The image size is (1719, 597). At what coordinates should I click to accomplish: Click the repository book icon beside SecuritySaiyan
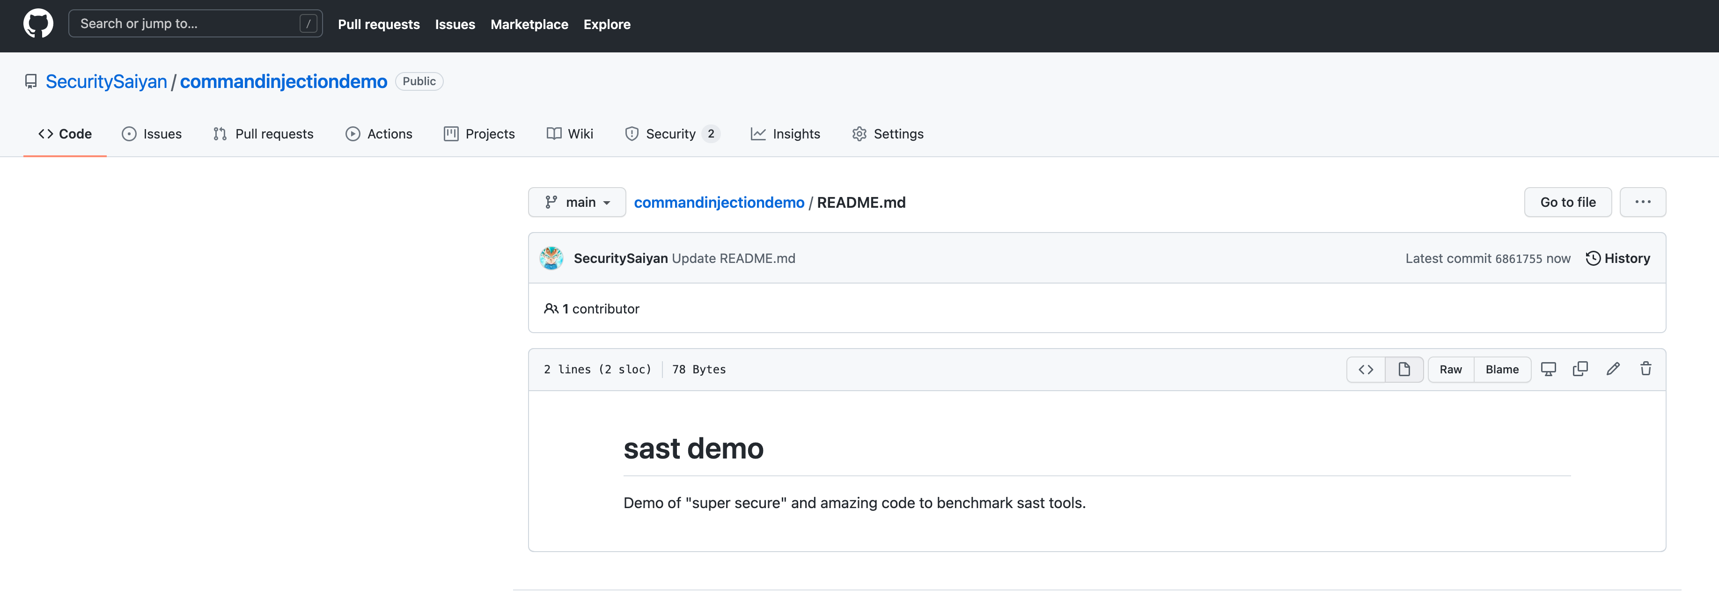click(x=31, y=81)
